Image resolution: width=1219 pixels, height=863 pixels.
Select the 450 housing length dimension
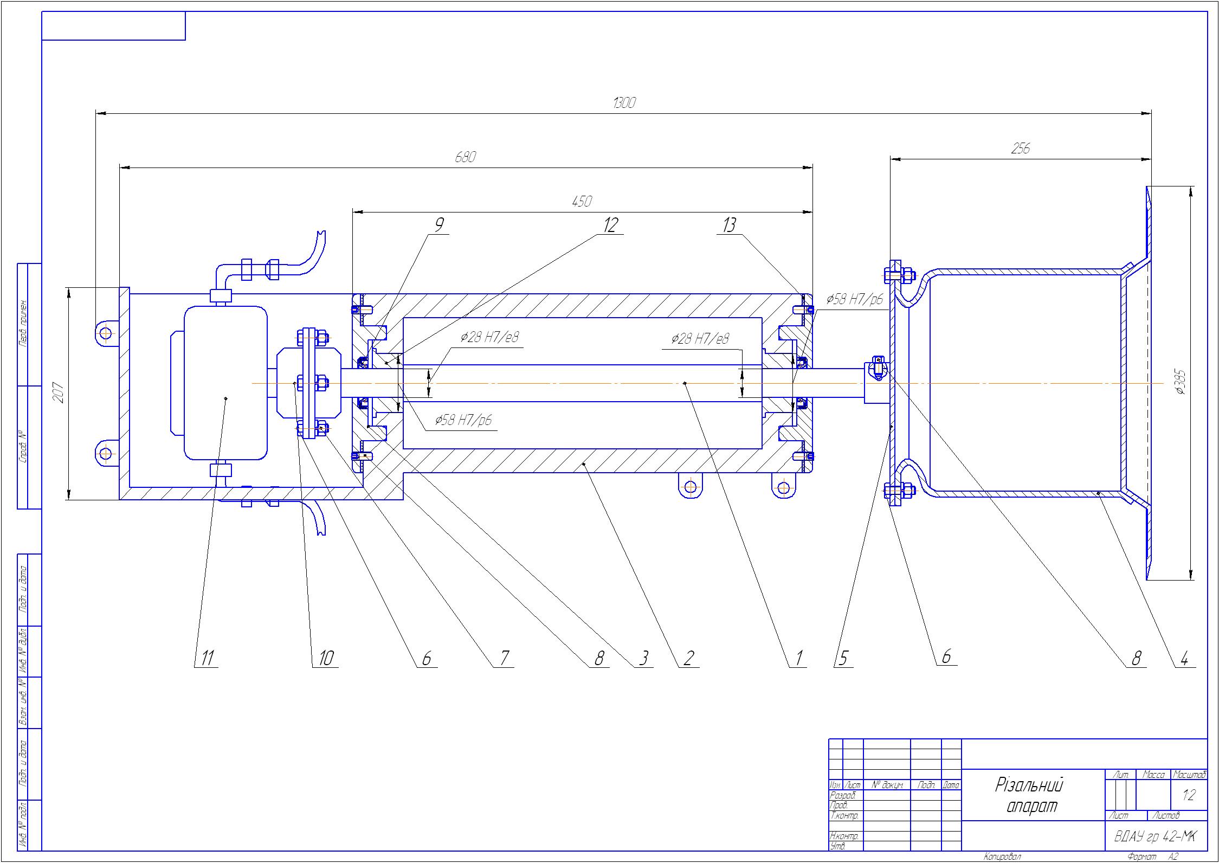click(x=582, y=201)
